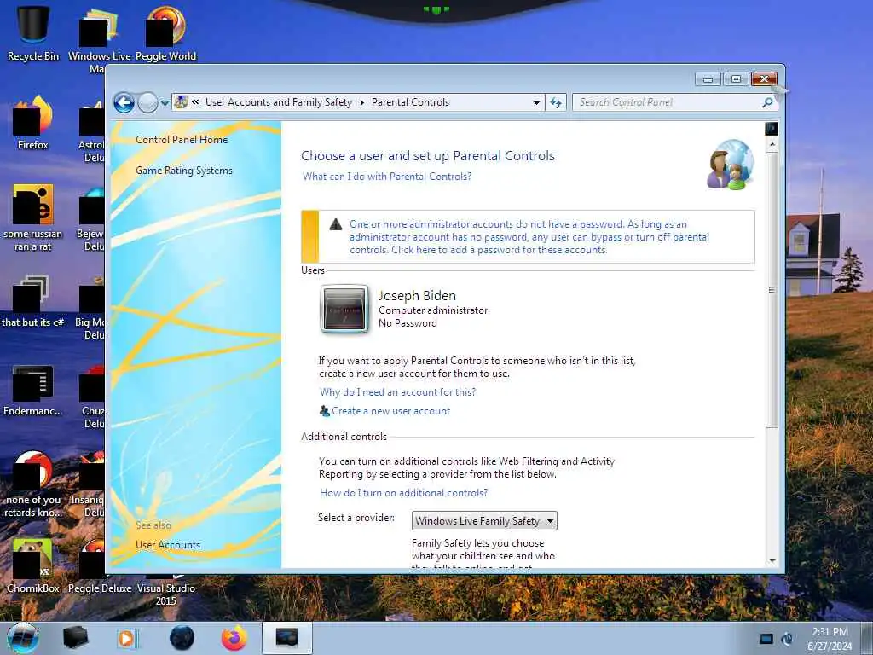
Task: Open User Accounts under See also
Action: (168, 545)
